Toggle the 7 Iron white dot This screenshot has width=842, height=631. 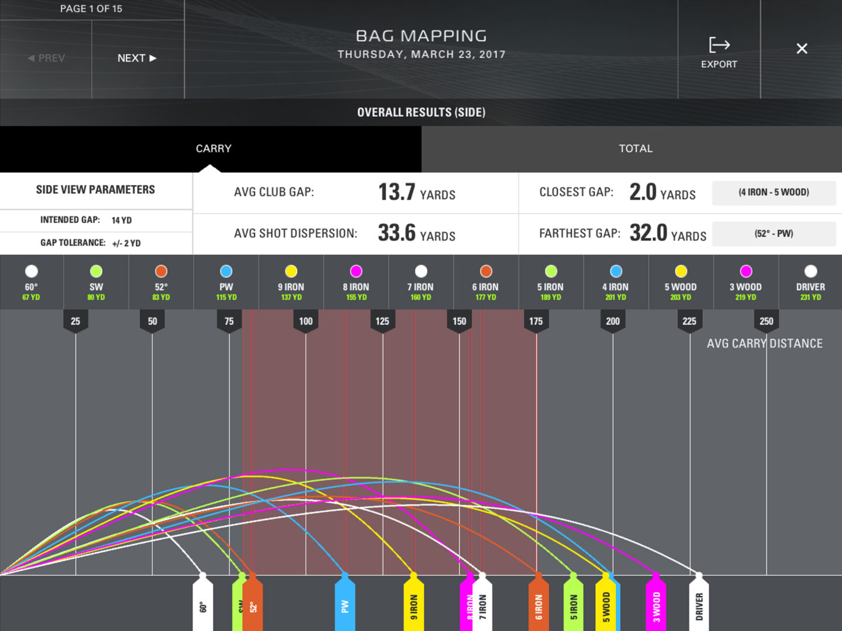click(421, 271)
